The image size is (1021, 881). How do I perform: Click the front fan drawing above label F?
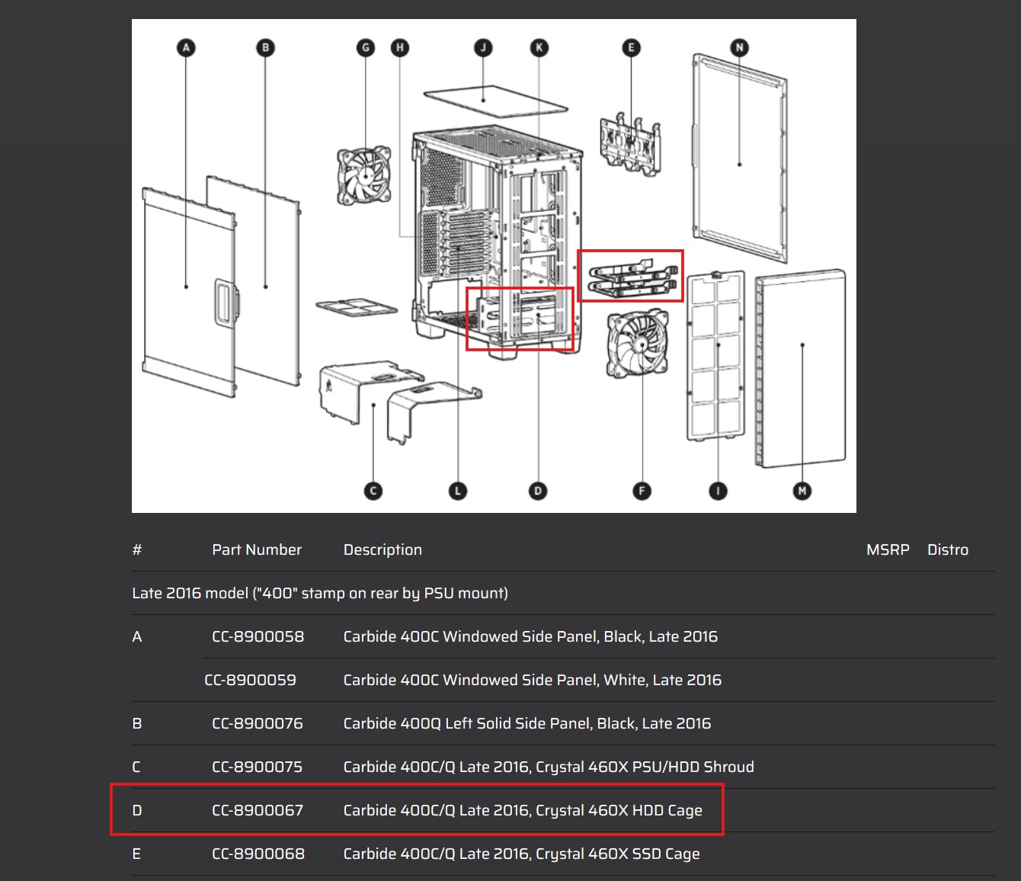(x=637, y=344)
